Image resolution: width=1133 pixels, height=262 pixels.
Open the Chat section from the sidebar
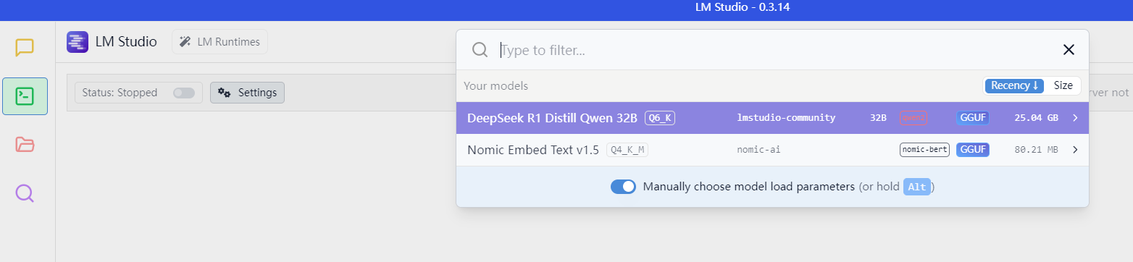pos(25,48)
